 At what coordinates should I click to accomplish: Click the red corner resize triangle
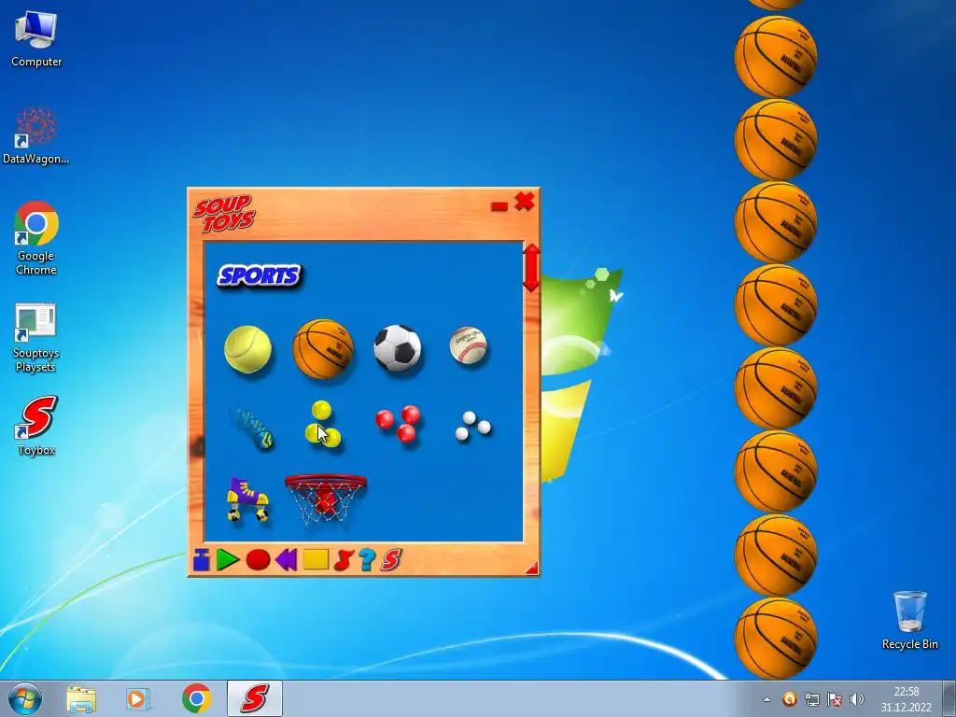(532, 569)
